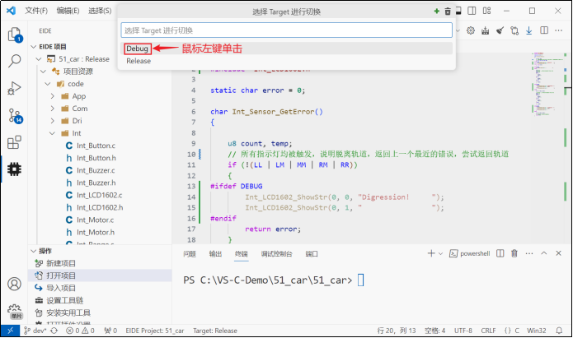Click 打开项目 operation
573x338 pixels.
pyautogui.click(x=61, y=275)
